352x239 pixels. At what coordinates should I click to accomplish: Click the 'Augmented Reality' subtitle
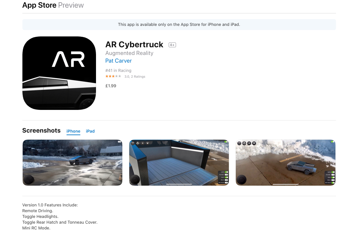click(129, 53)
